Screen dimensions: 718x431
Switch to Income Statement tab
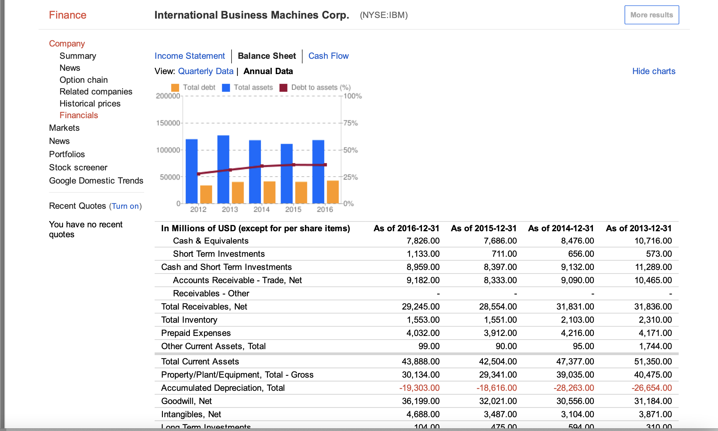[x=190, y=56]
